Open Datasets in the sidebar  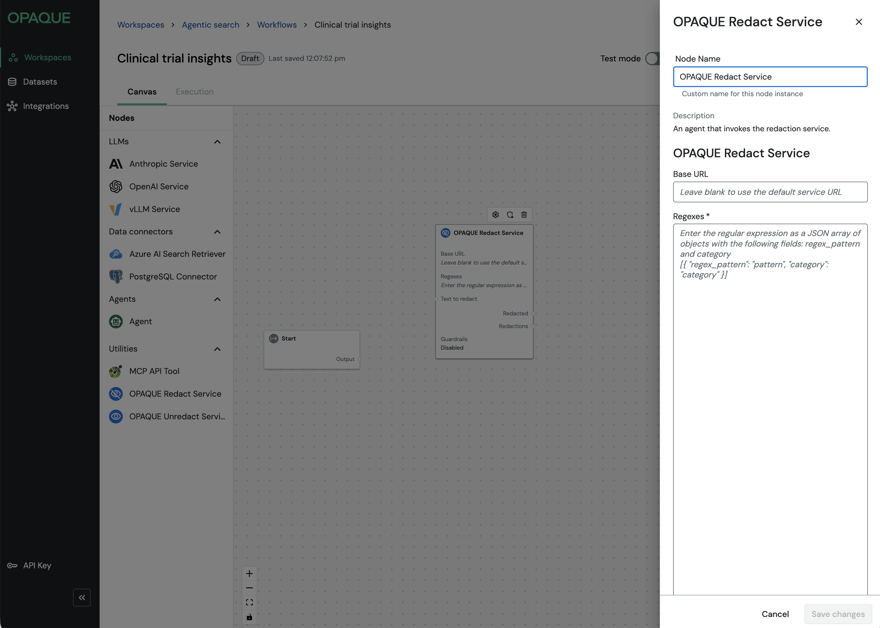[x=40, y=82]
